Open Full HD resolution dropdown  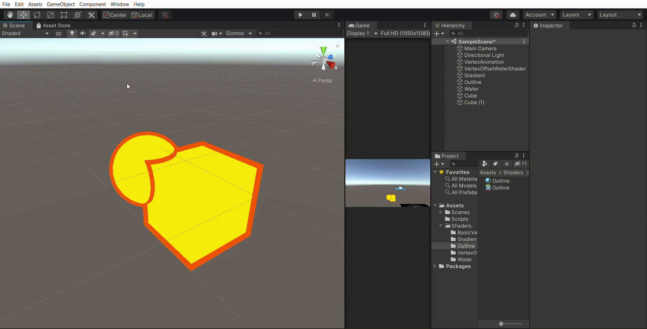pyautogui.click(x=405, y=33)
